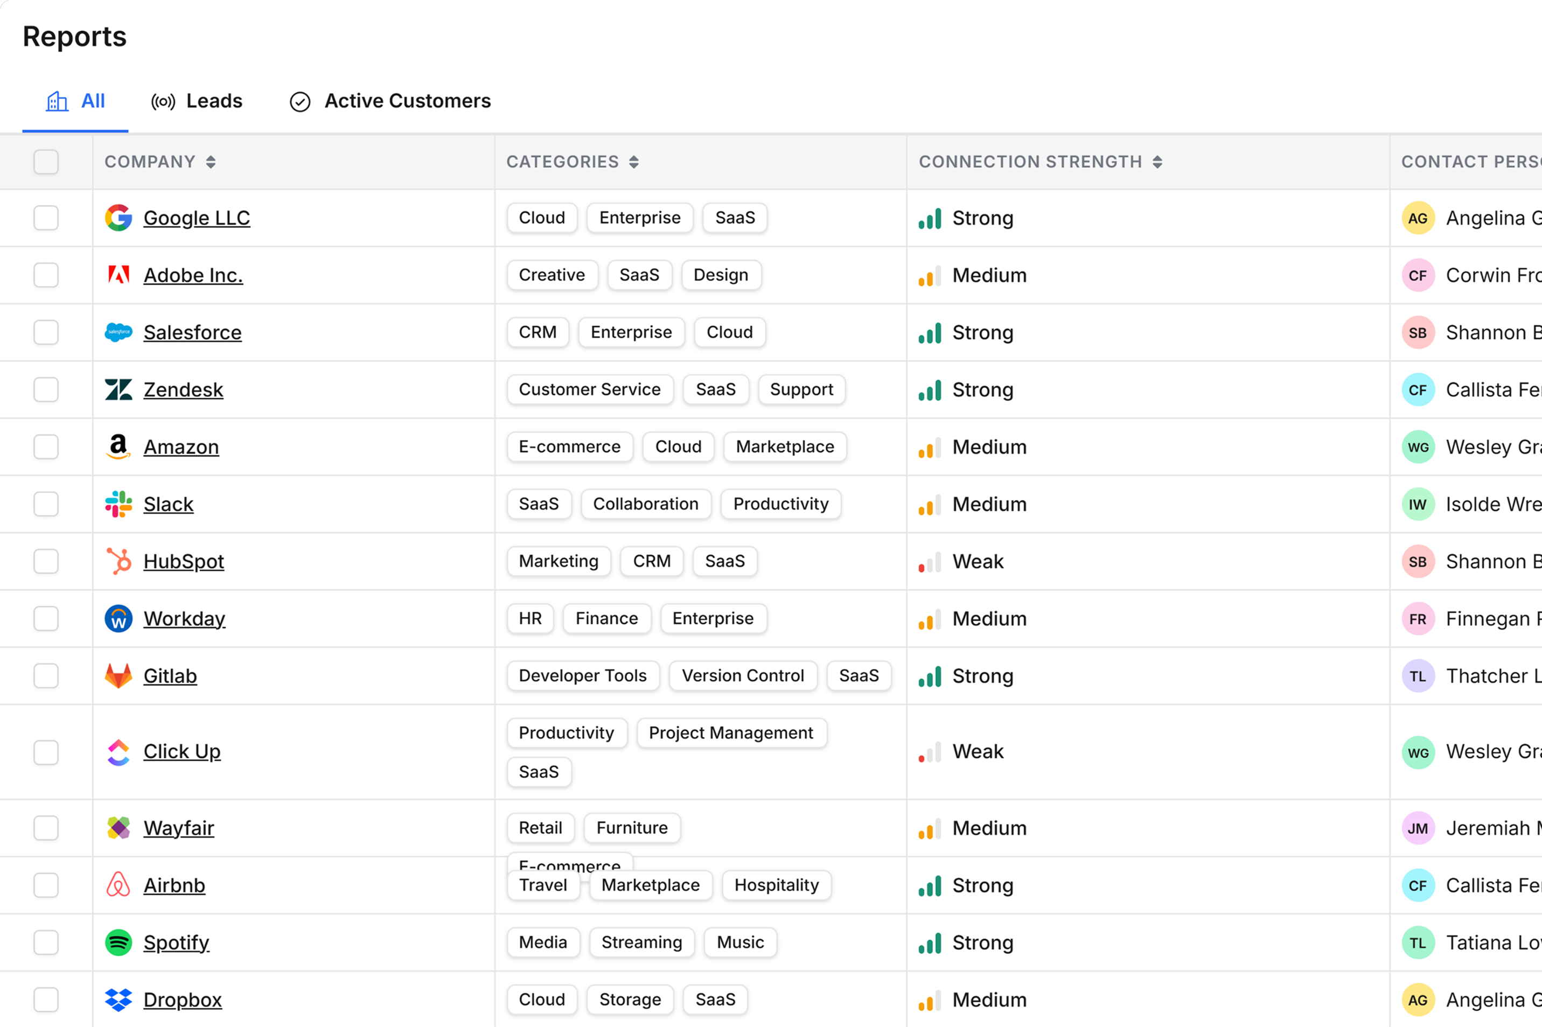Click the Google LLC logo icon
This screenshot has height=1027, width=1542.
118,218
